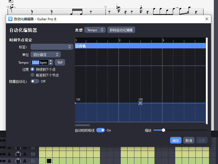The width and height of the screenshot is (218, 164).
Task: Open the Tempo type dropdown
Action: 95,30
